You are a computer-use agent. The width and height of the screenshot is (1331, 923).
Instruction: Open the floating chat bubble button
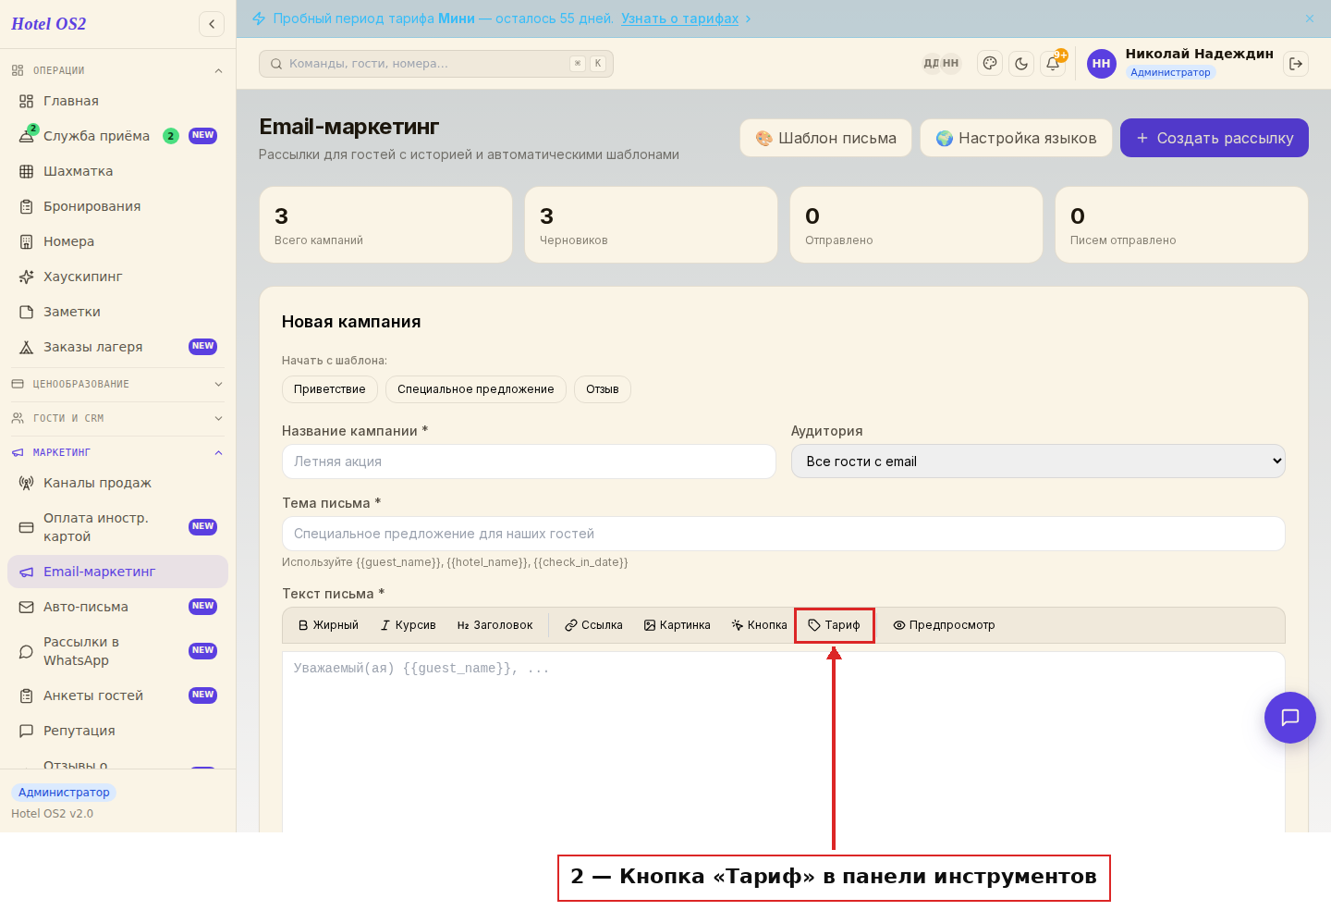(x=1290, y=718)
